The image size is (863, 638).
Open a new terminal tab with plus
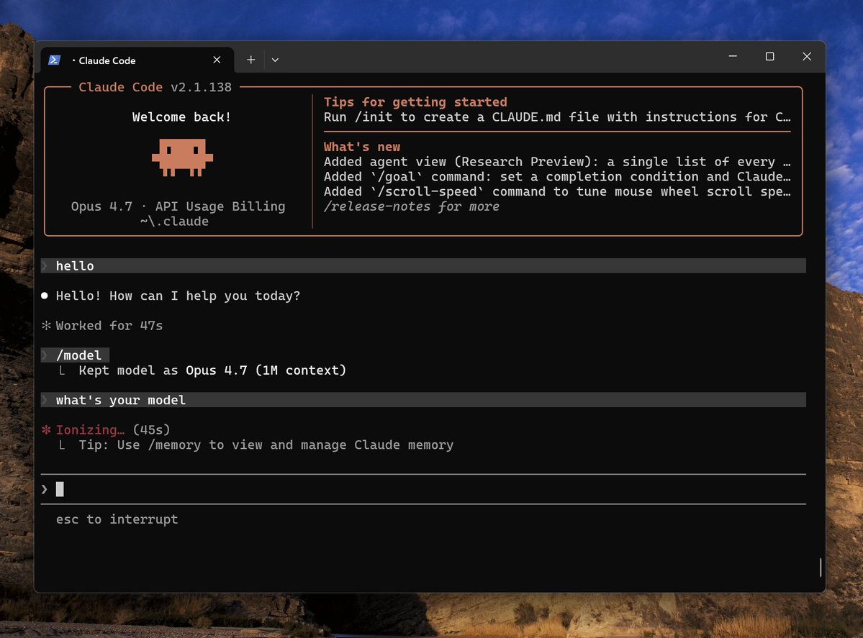click(x=250, y=60)
